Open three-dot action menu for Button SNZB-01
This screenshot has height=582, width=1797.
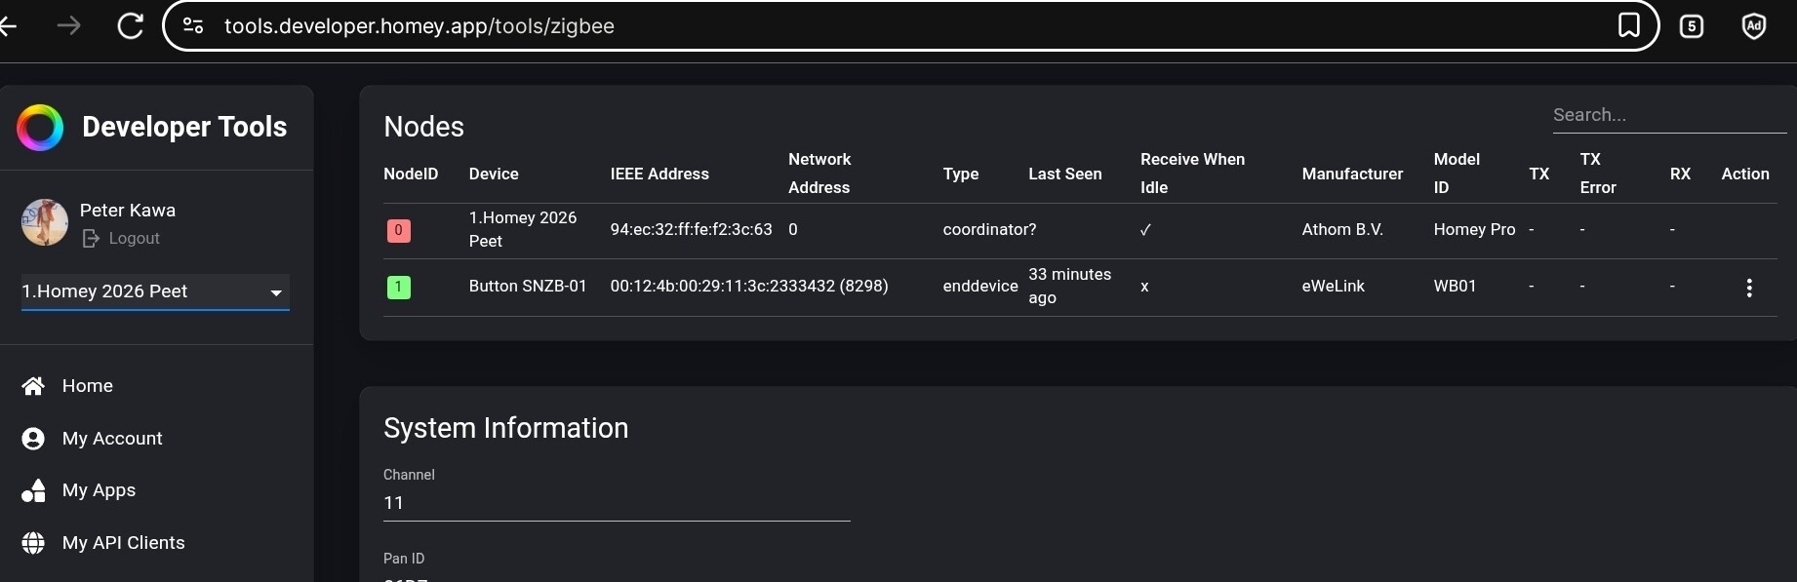1748,288
